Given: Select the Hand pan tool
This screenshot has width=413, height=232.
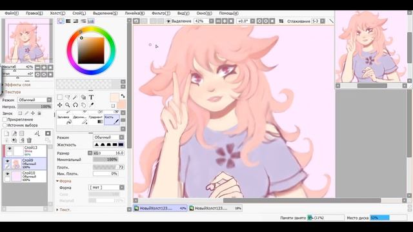Looking at the screenshot, I should pyautogui.click(x=83, y=105).
